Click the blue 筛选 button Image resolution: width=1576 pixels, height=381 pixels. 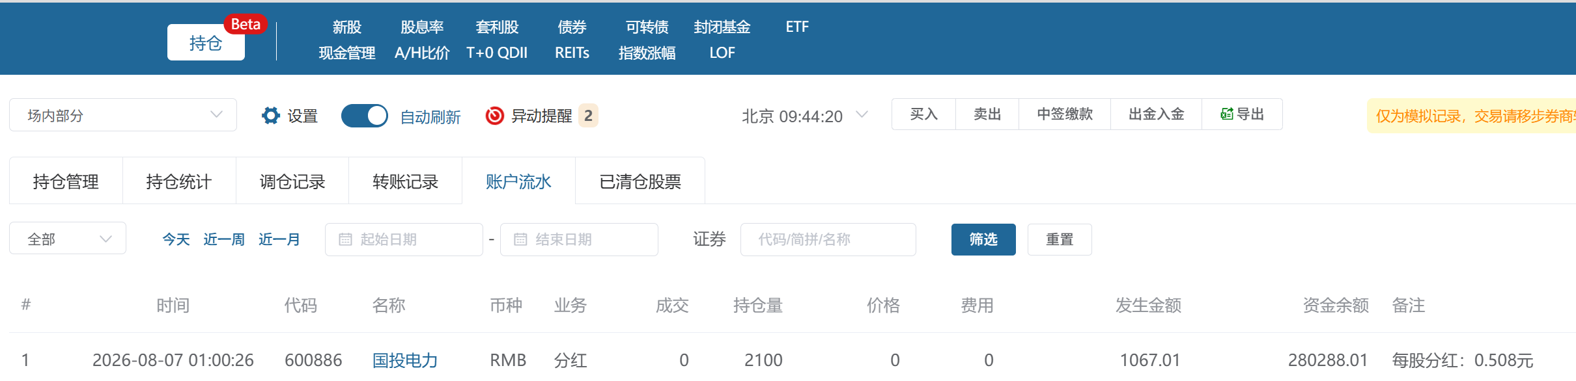tap(983, 239)
